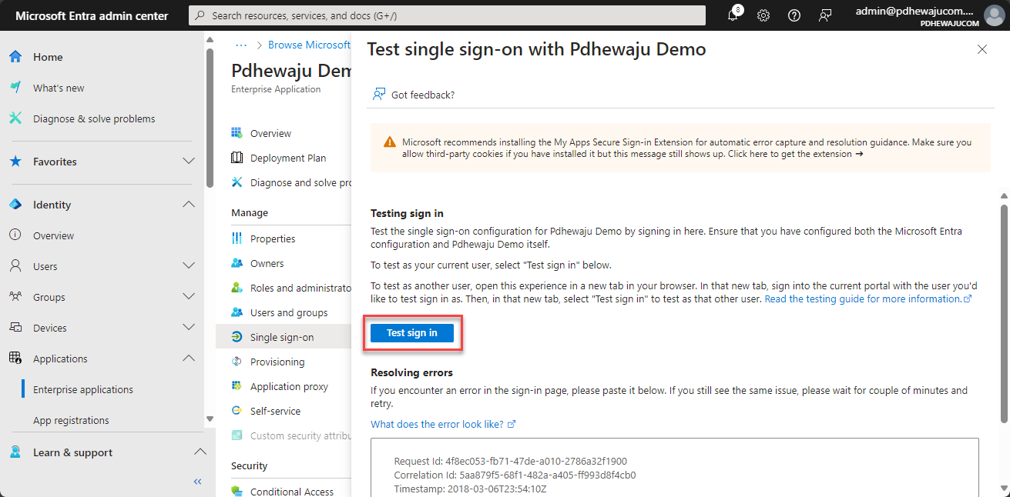This screenshot has height=497, width=1010.
Task: Select Enterprise applications in sidebar
Action: (83, 389)
